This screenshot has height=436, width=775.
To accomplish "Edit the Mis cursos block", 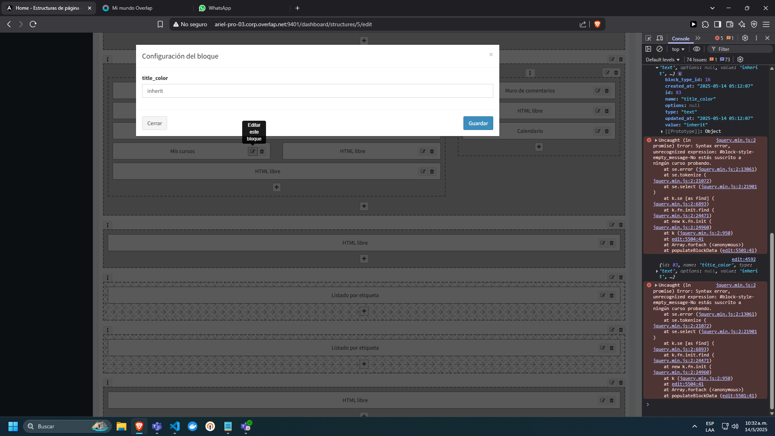I will 252,151.
